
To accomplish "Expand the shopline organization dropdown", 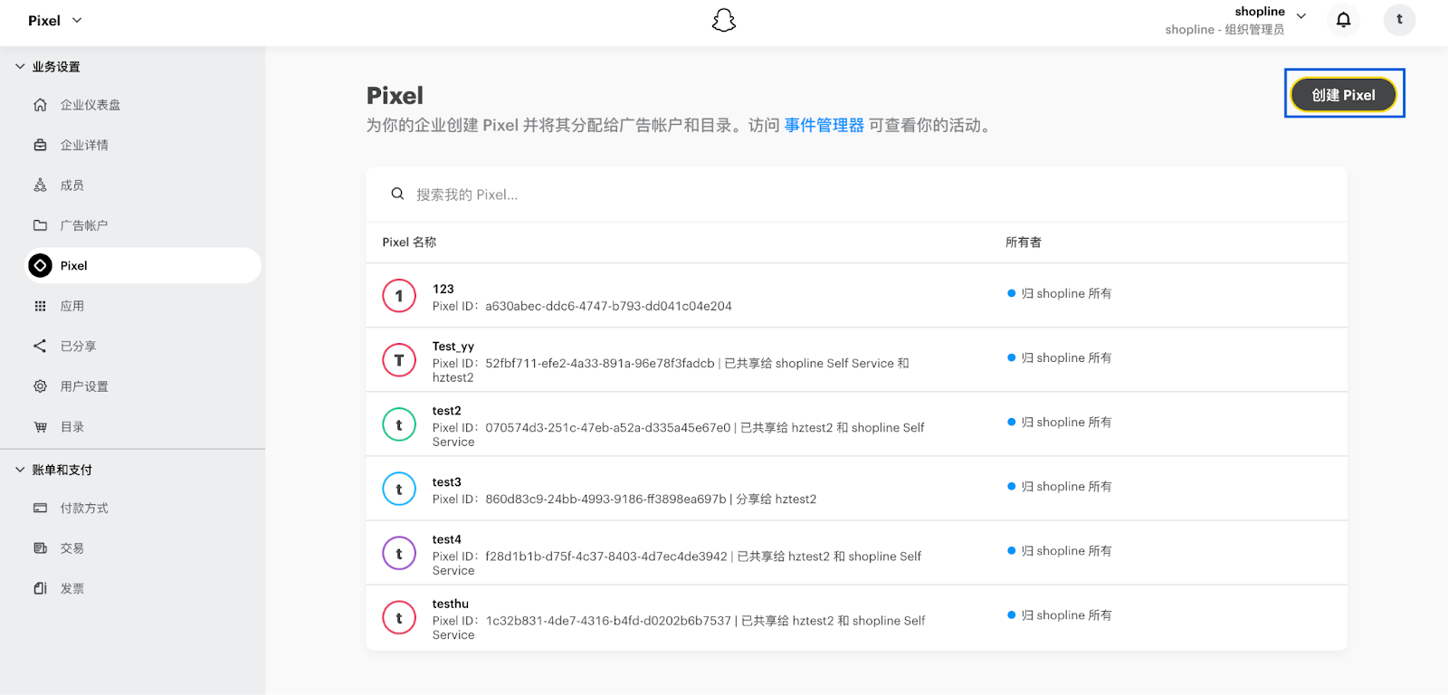I will [1301, 15].
